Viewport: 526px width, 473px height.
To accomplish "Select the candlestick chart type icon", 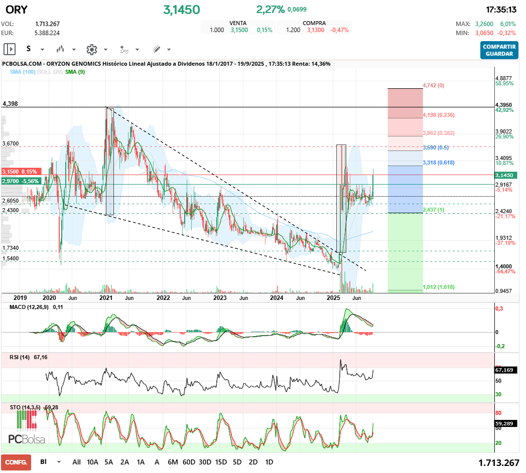I will (60, 49).
